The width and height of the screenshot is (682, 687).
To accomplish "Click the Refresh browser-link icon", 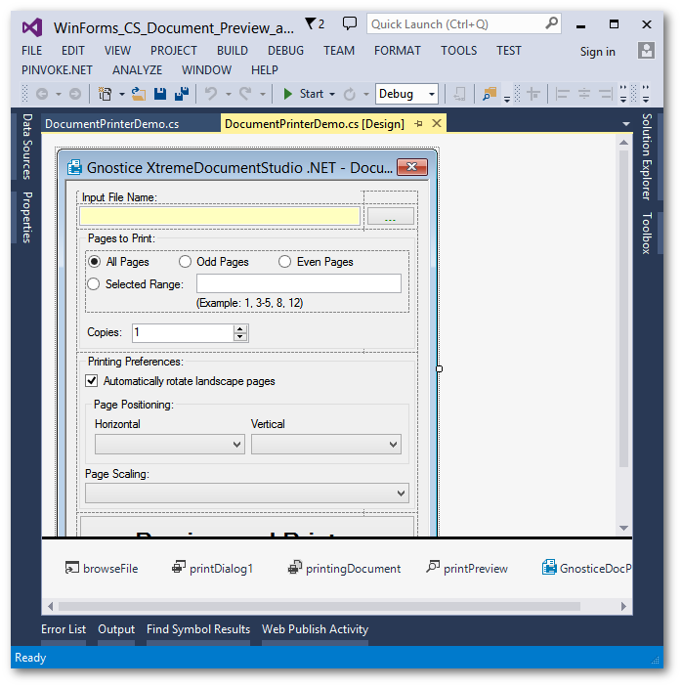I will click(349, 94).
